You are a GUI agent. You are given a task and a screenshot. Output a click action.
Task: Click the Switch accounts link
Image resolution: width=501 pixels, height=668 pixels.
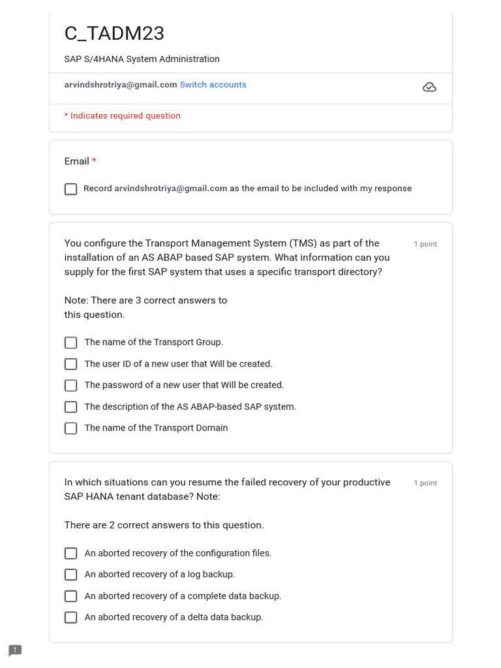[x=213, y=85]
